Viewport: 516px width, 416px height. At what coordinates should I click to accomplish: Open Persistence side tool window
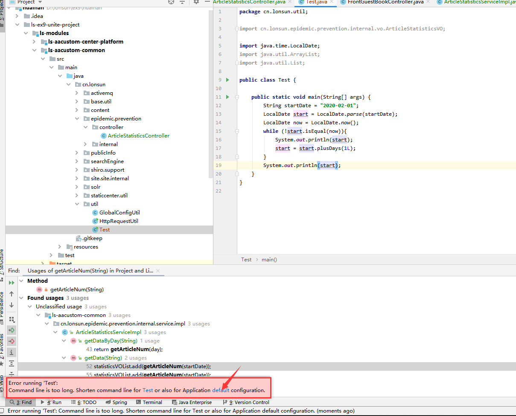tap(2, 308)
